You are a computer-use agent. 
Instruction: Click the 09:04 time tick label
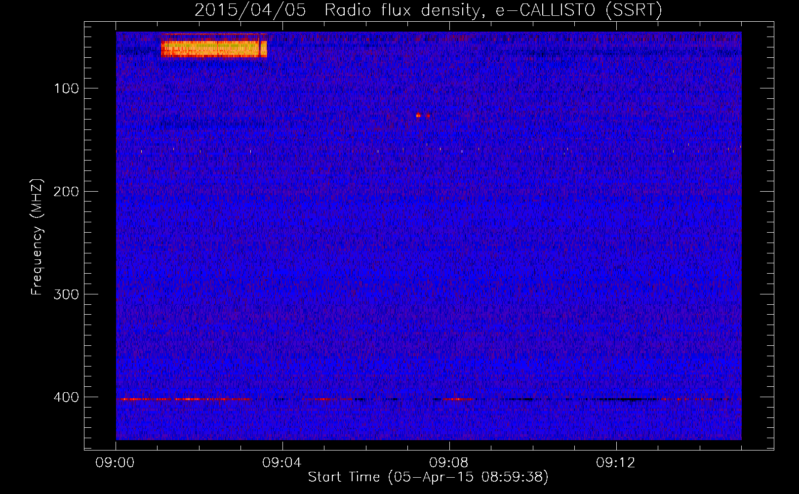(x=282, y=463)
